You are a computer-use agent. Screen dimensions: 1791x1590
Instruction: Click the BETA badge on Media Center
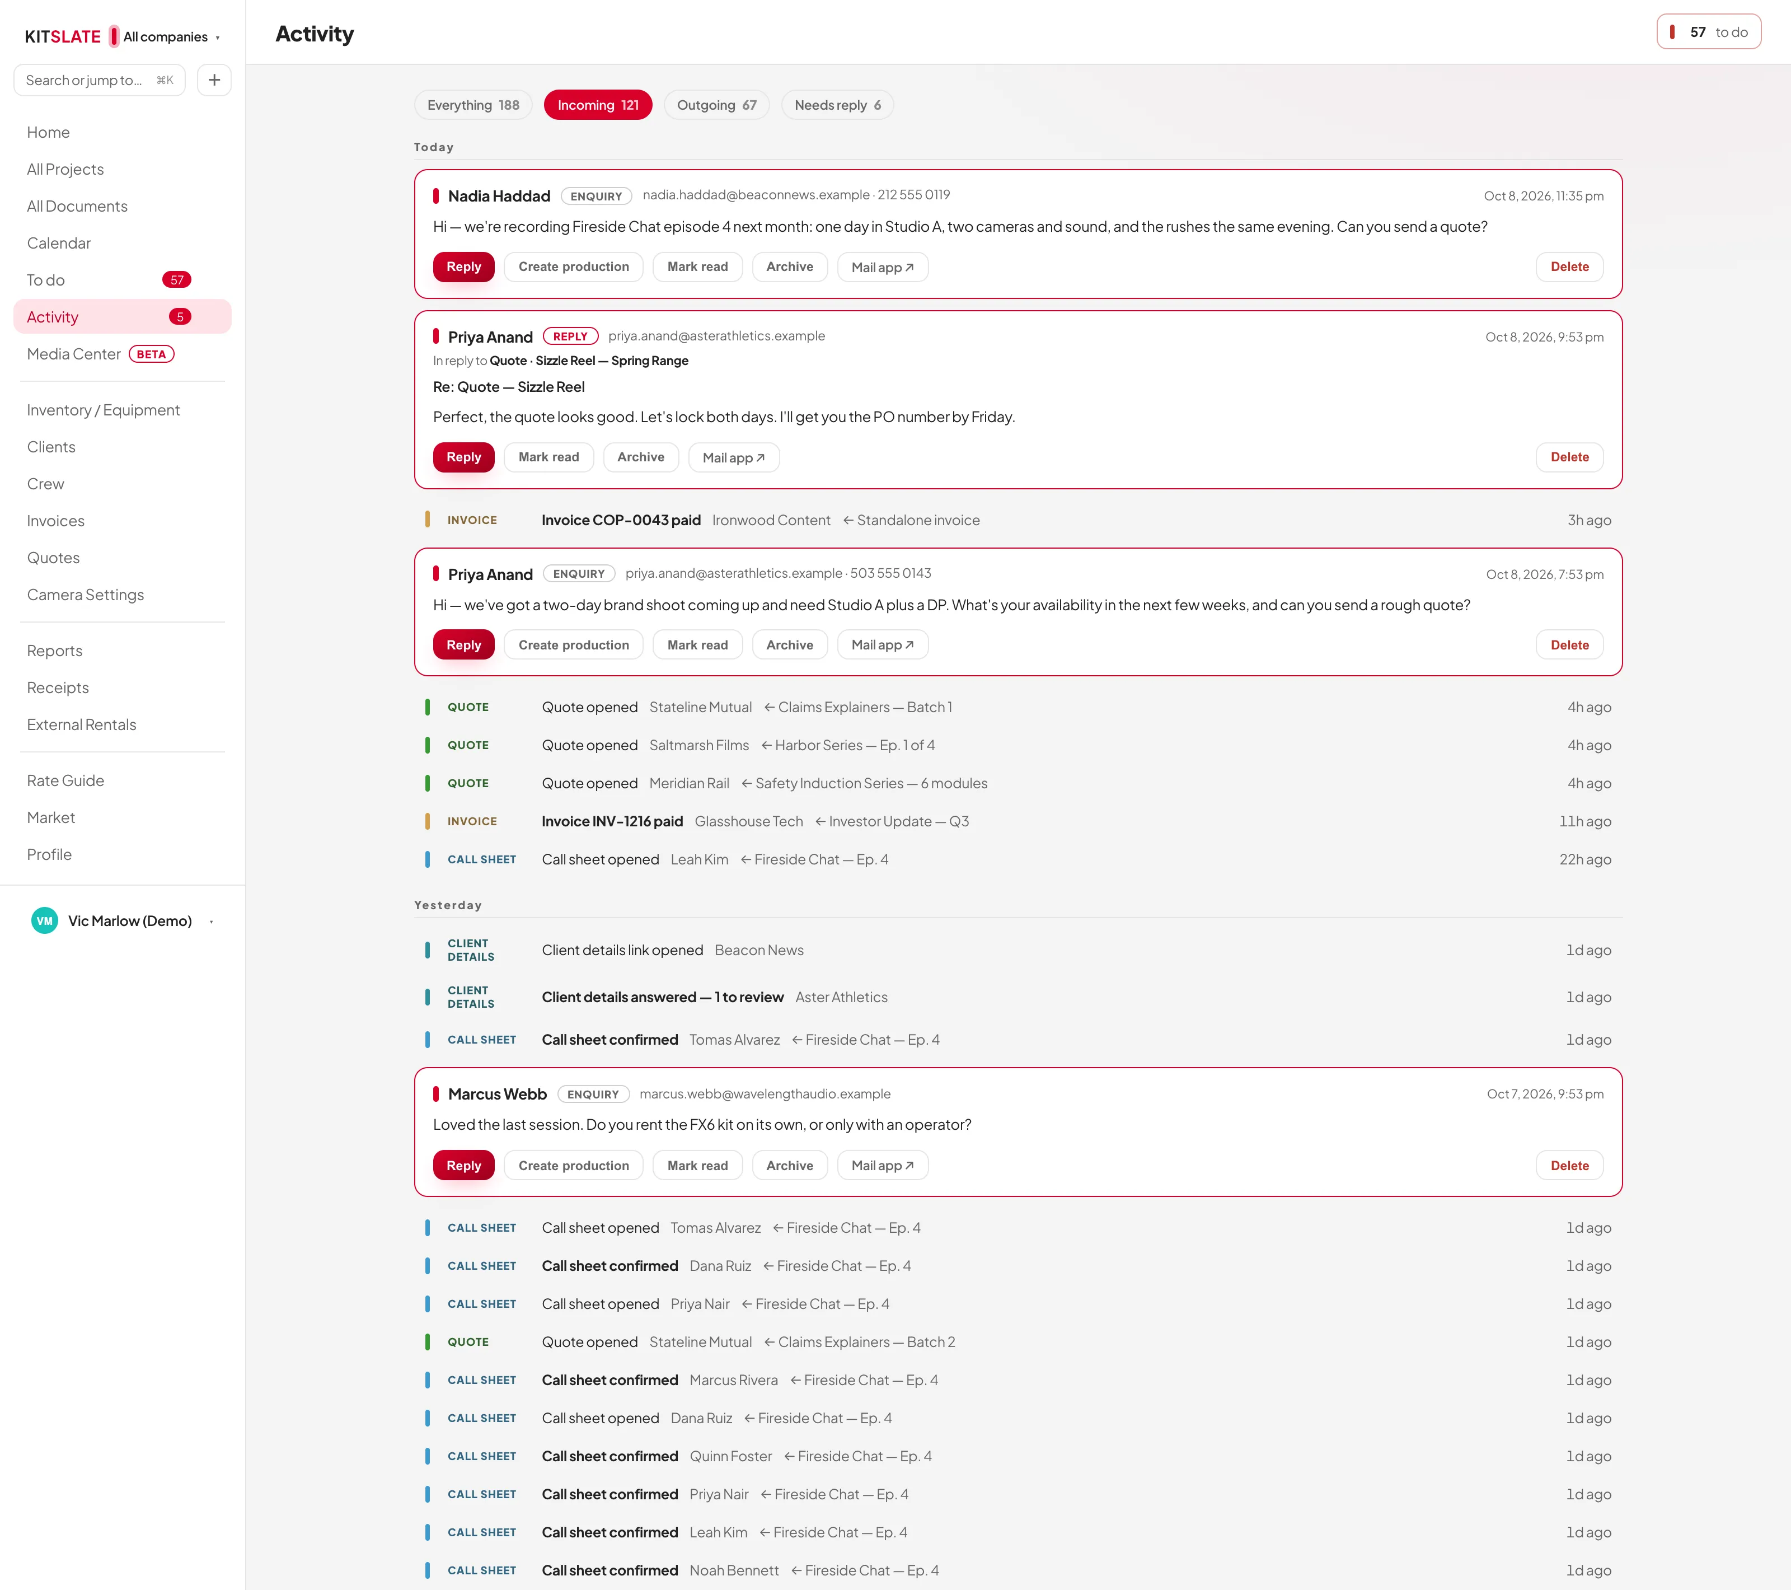pyautogui.click(x=152, y=354)
